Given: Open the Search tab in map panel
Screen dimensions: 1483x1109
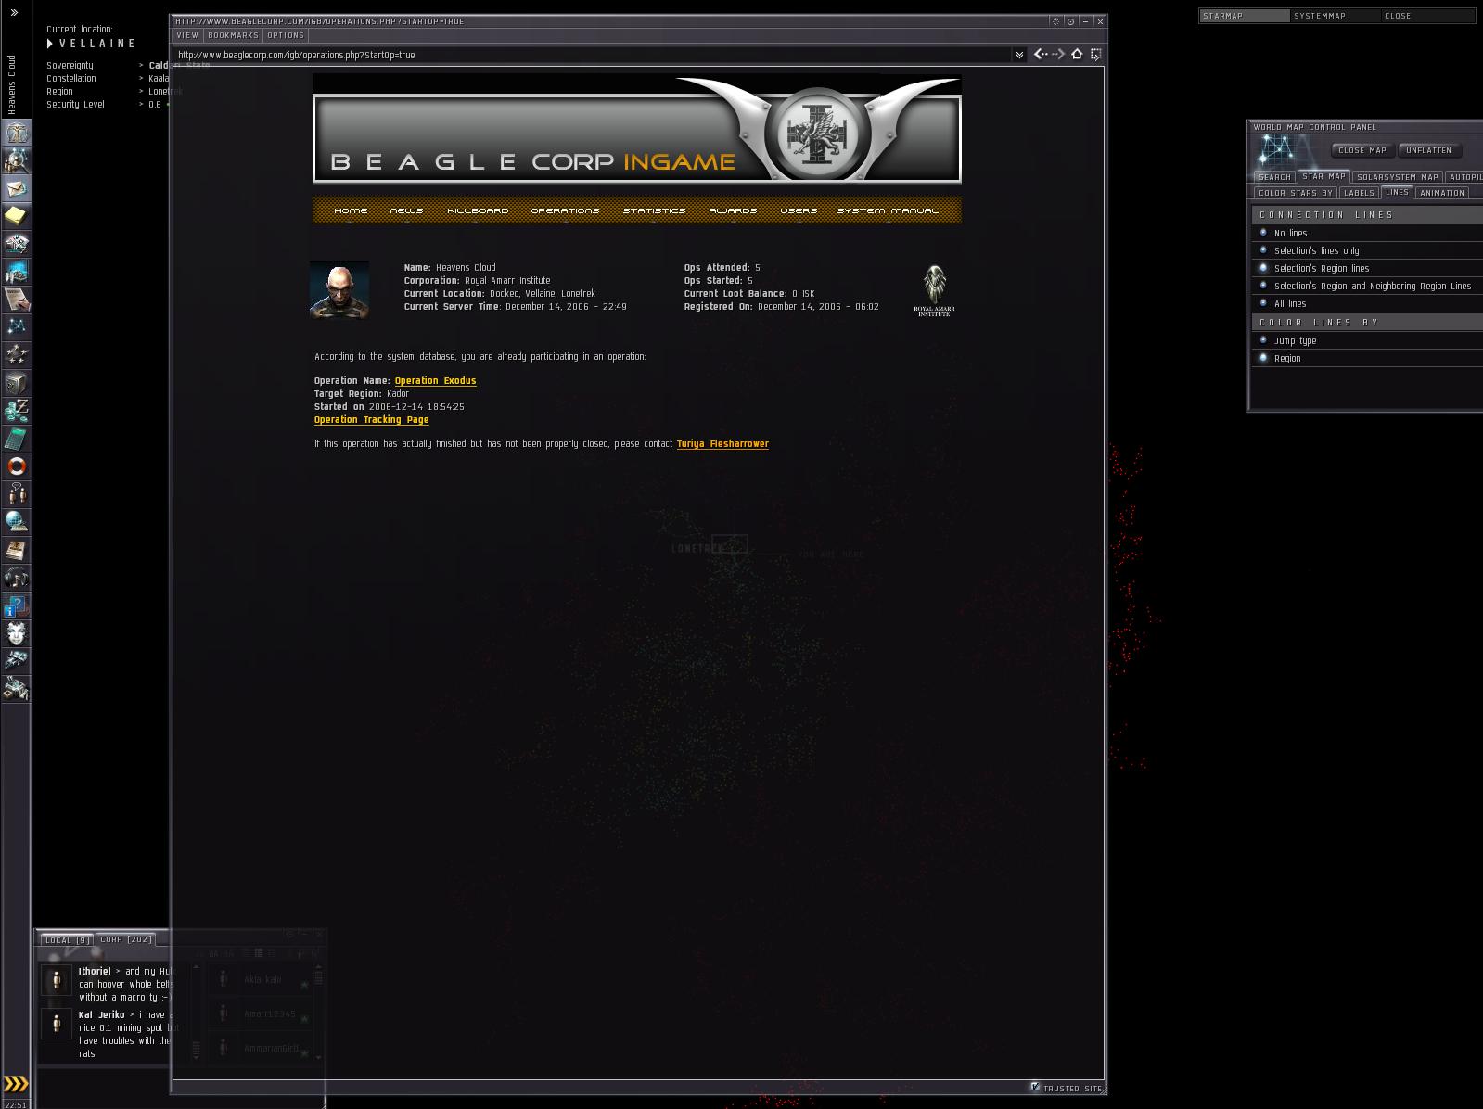Looking at the screenshot, I should [x=1274, y=177].
